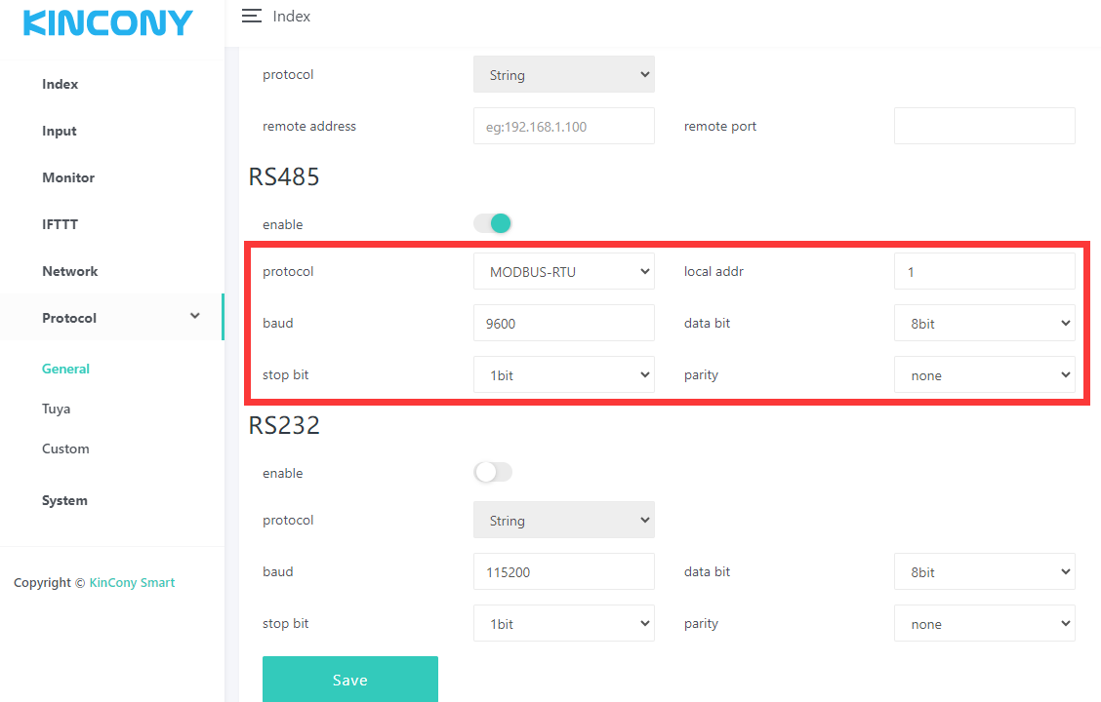Go to the Monitor sidebar item
This screenshot has width=1101, height=702.
[x=68, y=177]
